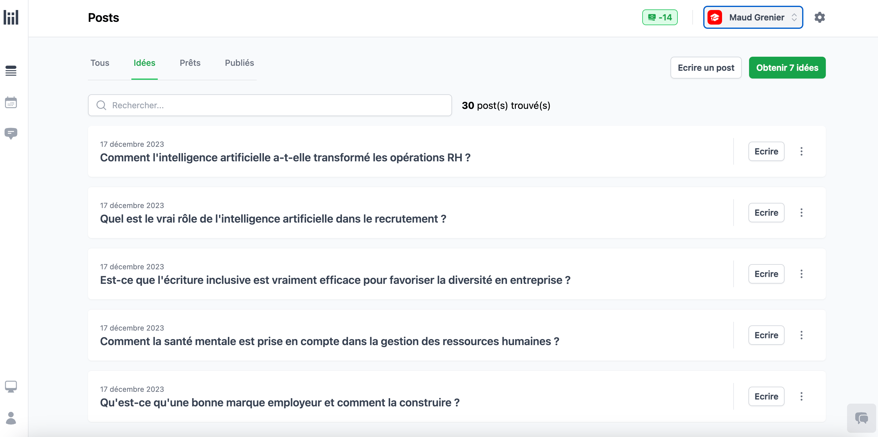Click '30 post(s) trouvé(s)' count text
Viewport: 878px width, 437px height.
click(x=506, y=106)
